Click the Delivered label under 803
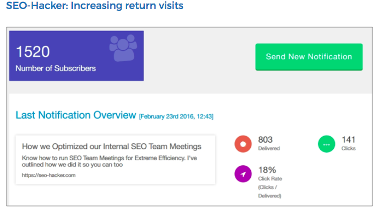Viewport: 375px width, 207px height. [x=269, y=149]
